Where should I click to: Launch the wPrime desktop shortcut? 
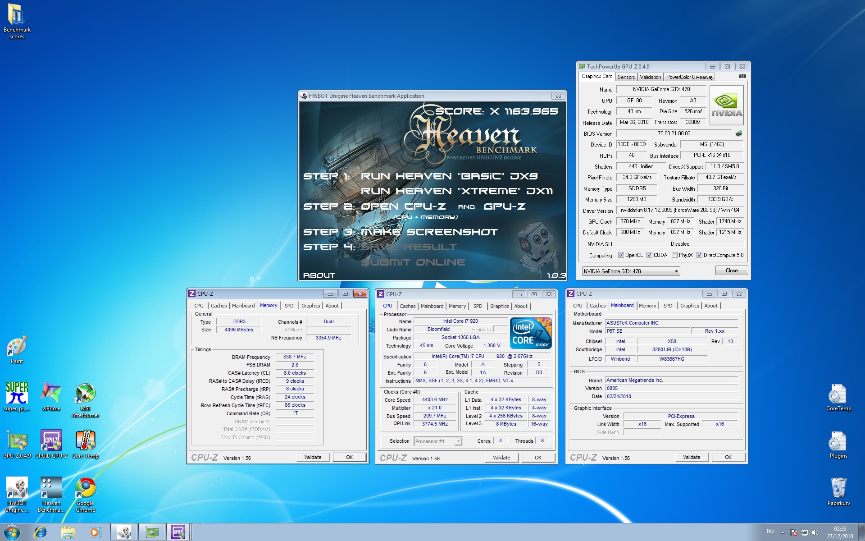click(x=51, y=397)
